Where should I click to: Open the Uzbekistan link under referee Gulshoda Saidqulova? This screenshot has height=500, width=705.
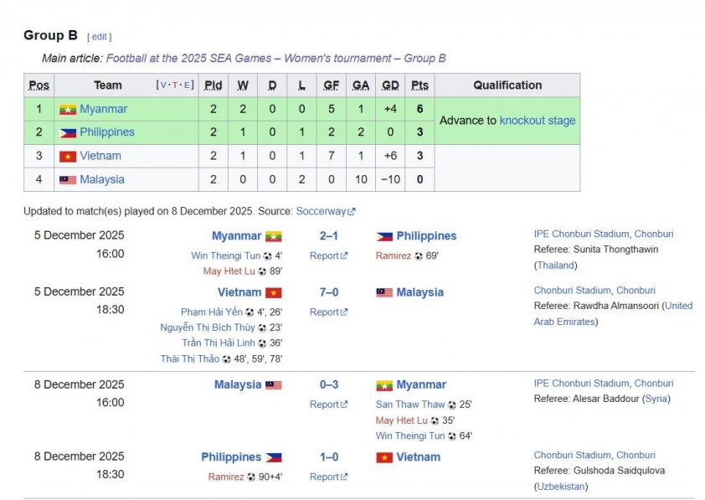(x=561, y=487)
